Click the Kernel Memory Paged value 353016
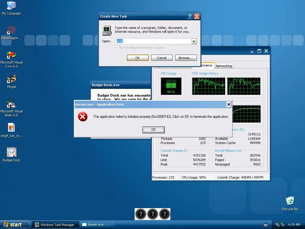This screenshot has height=229, width=305. (255, 160)
